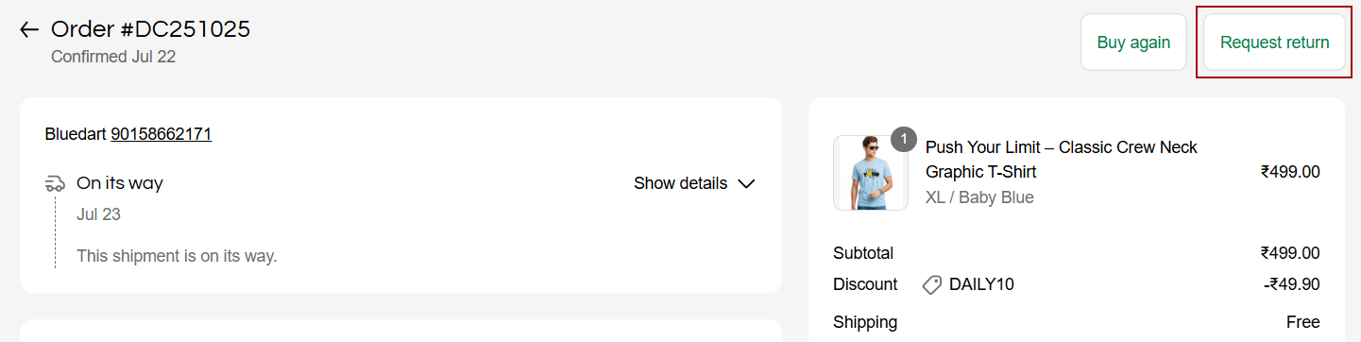The height and width of the screenshot is (342, 1361).
Task: Click the Subtotal amount ₹499.00
Action: (x=1289, y=253)
